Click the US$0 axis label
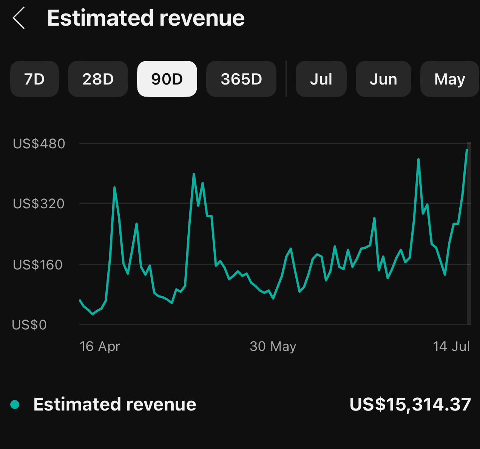The image size is (480, 449). pos(29,325)
